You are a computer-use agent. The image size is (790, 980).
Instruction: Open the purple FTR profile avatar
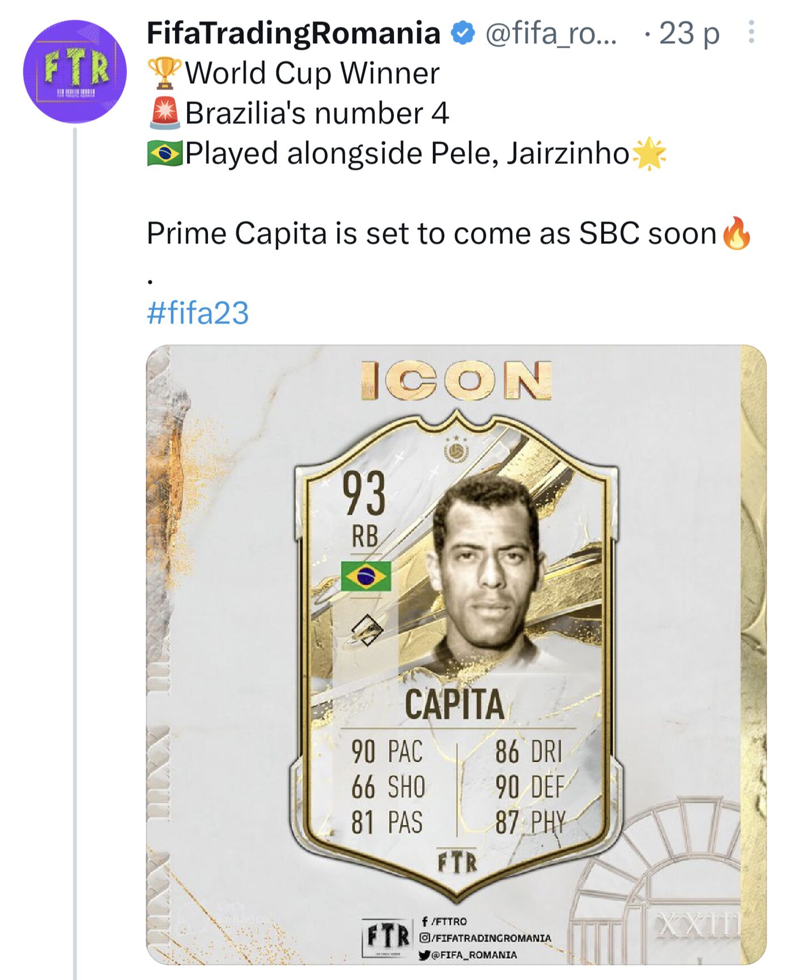(x=74, y=71)
